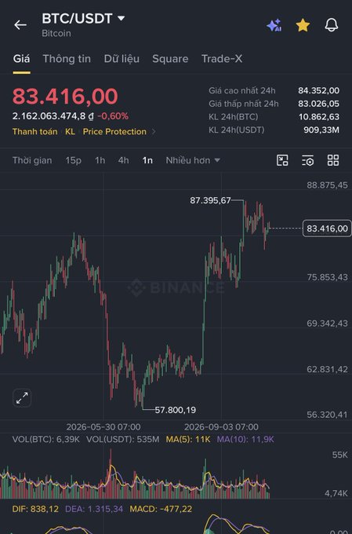Open Thanh toán tag link
Viewport: 352px width, 534px height.
(x=35, y=131)
